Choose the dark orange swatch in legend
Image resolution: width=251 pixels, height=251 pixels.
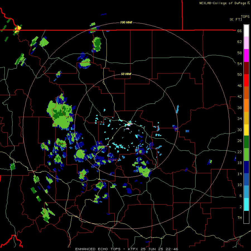246,93
